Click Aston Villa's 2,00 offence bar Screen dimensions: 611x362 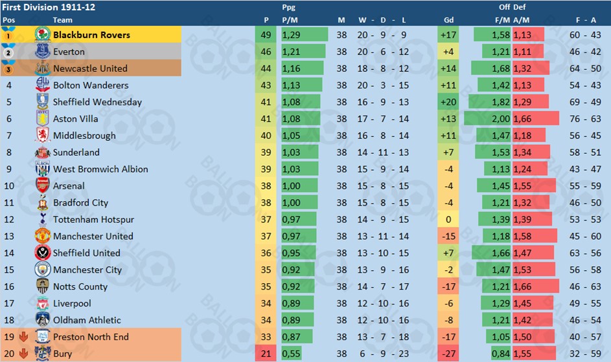[487, 118]
